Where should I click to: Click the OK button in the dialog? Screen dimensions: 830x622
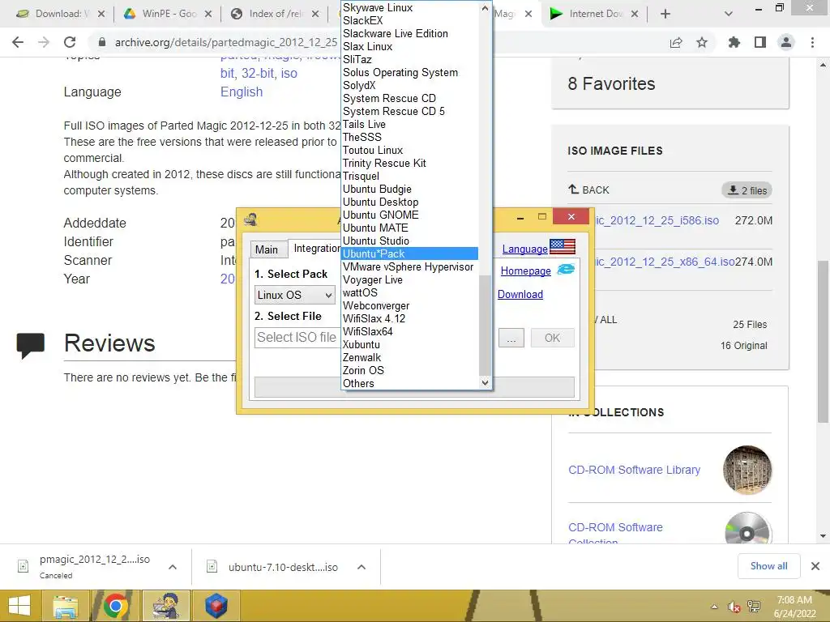coord(552,338)
